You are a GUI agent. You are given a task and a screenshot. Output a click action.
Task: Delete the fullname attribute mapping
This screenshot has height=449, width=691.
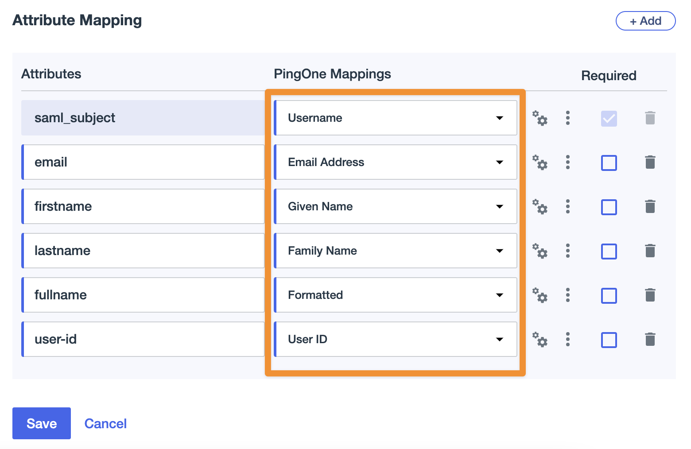pos(650,295)
